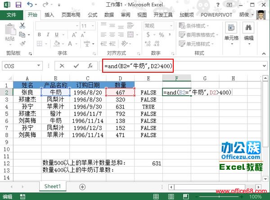Cancel formula entry with X button
The height and width of the screenshot is (200, 270).
[x=62, y=66]
